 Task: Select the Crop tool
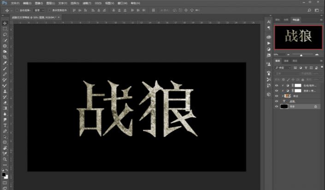tap(5, 57)
